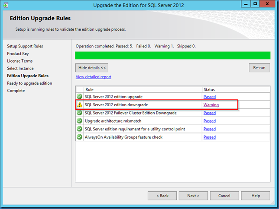This screenshot has height=209, width=279.
Task: Open the Warning status link for edition downgrade
Action: pyautogui.click(x=211, y=105)
